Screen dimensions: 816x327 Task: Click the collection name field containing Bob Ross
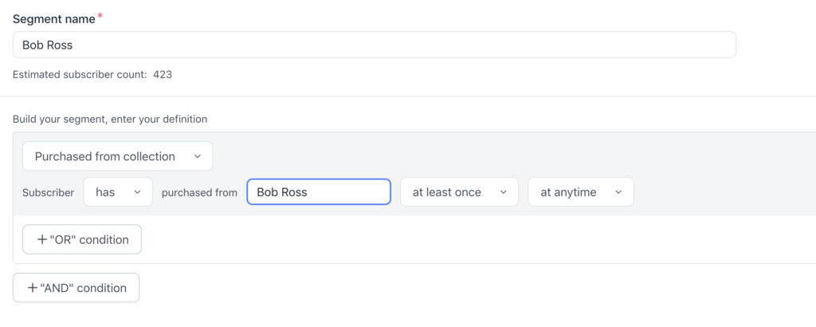point(319,192)
